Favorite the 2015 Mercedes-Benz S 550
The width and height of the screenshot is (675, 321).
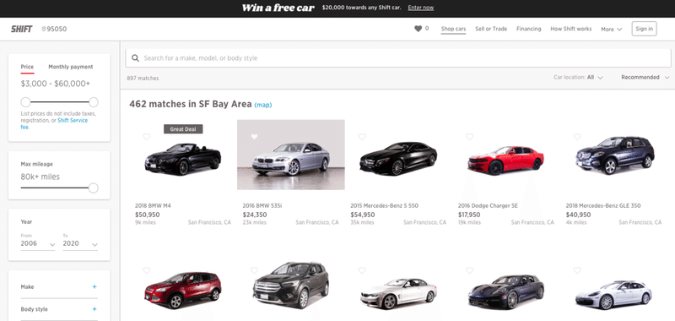[362, 137]
